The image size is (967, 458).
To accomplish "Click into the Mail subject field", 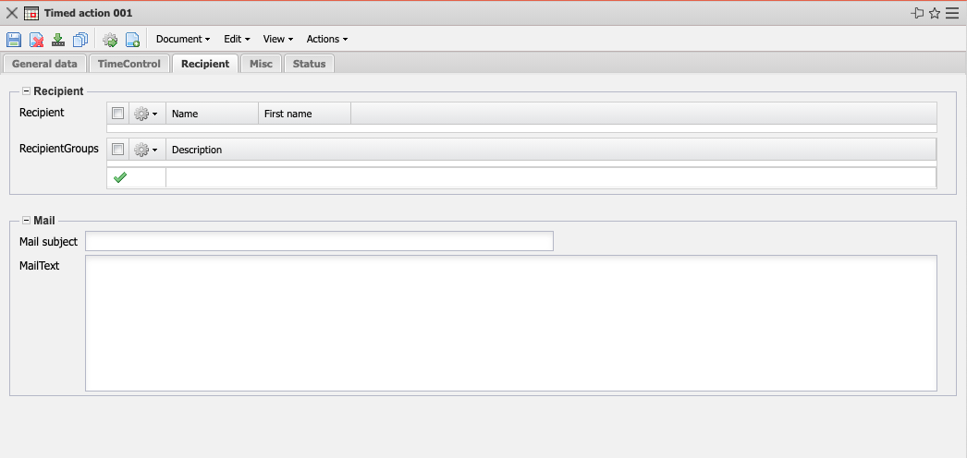I will tap(319, 241).
